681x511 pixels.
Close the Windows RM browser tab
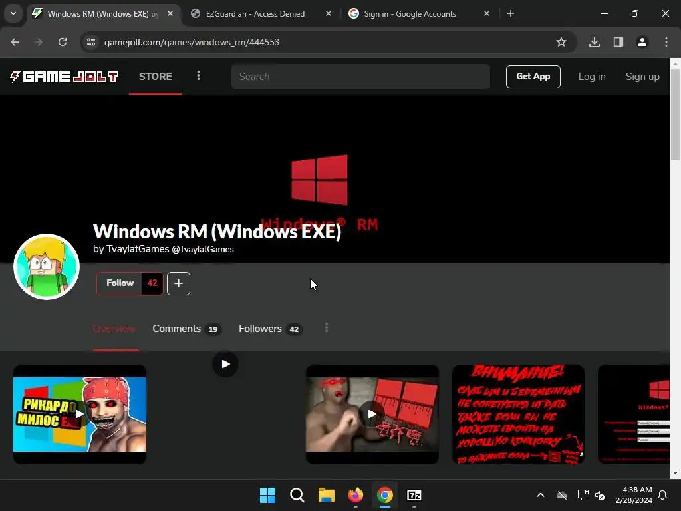coord(170,14)
